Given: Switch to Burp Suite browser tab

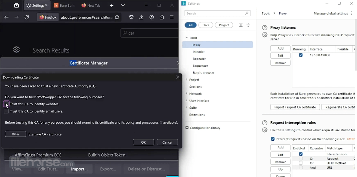Looking at the screenshot, I should 64,5.
